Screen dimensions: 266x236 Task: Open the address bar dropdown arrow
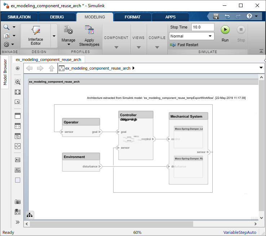click(261, 68)
